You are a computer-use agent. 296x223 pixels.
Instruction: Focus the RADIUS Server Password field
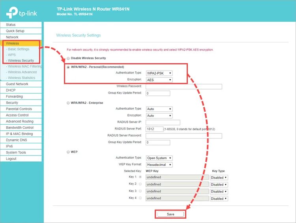tap(184, 136)
